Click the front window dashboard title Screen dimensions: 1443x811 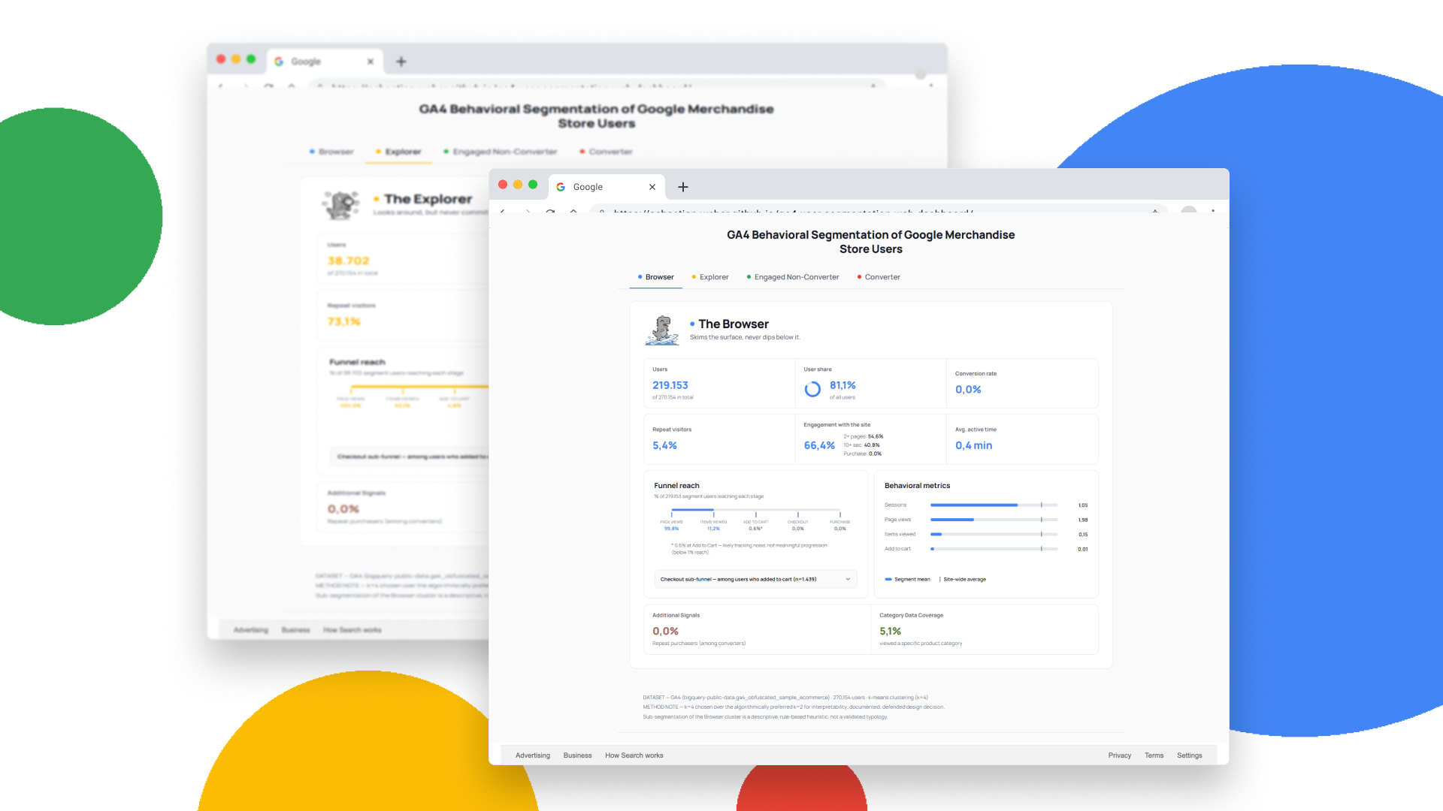pyautogui.click(x=870, y=242)
